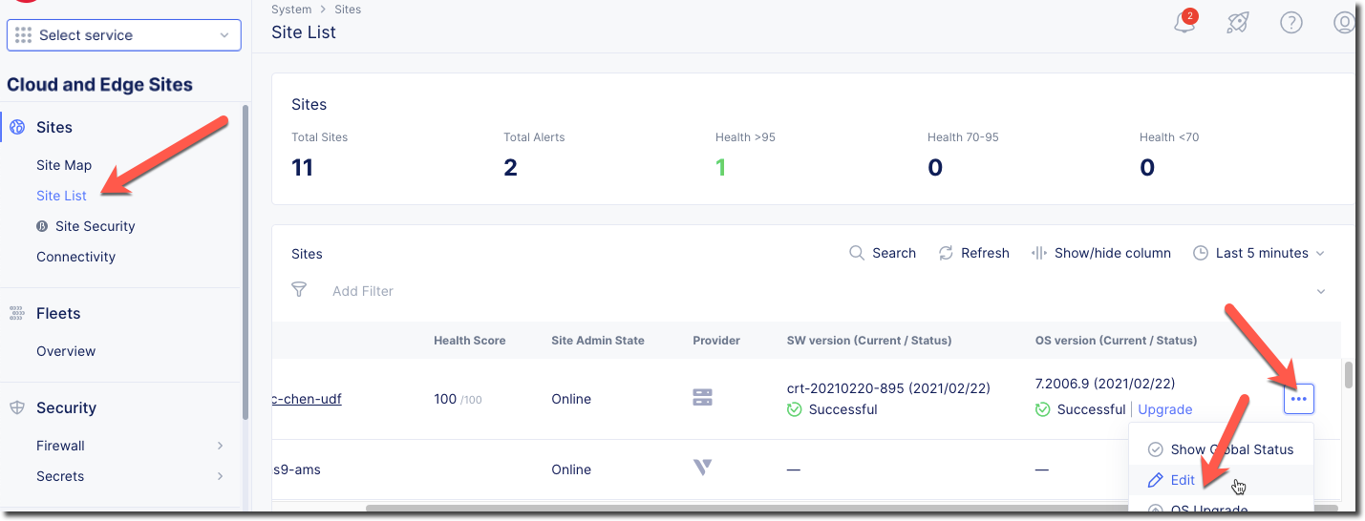Open the rocket quick-start icon
This screenshot has width=1365, height=521.
1238,24
